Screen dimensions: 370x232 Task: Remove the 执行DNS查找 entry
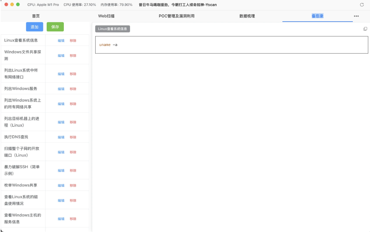[73, 137]
